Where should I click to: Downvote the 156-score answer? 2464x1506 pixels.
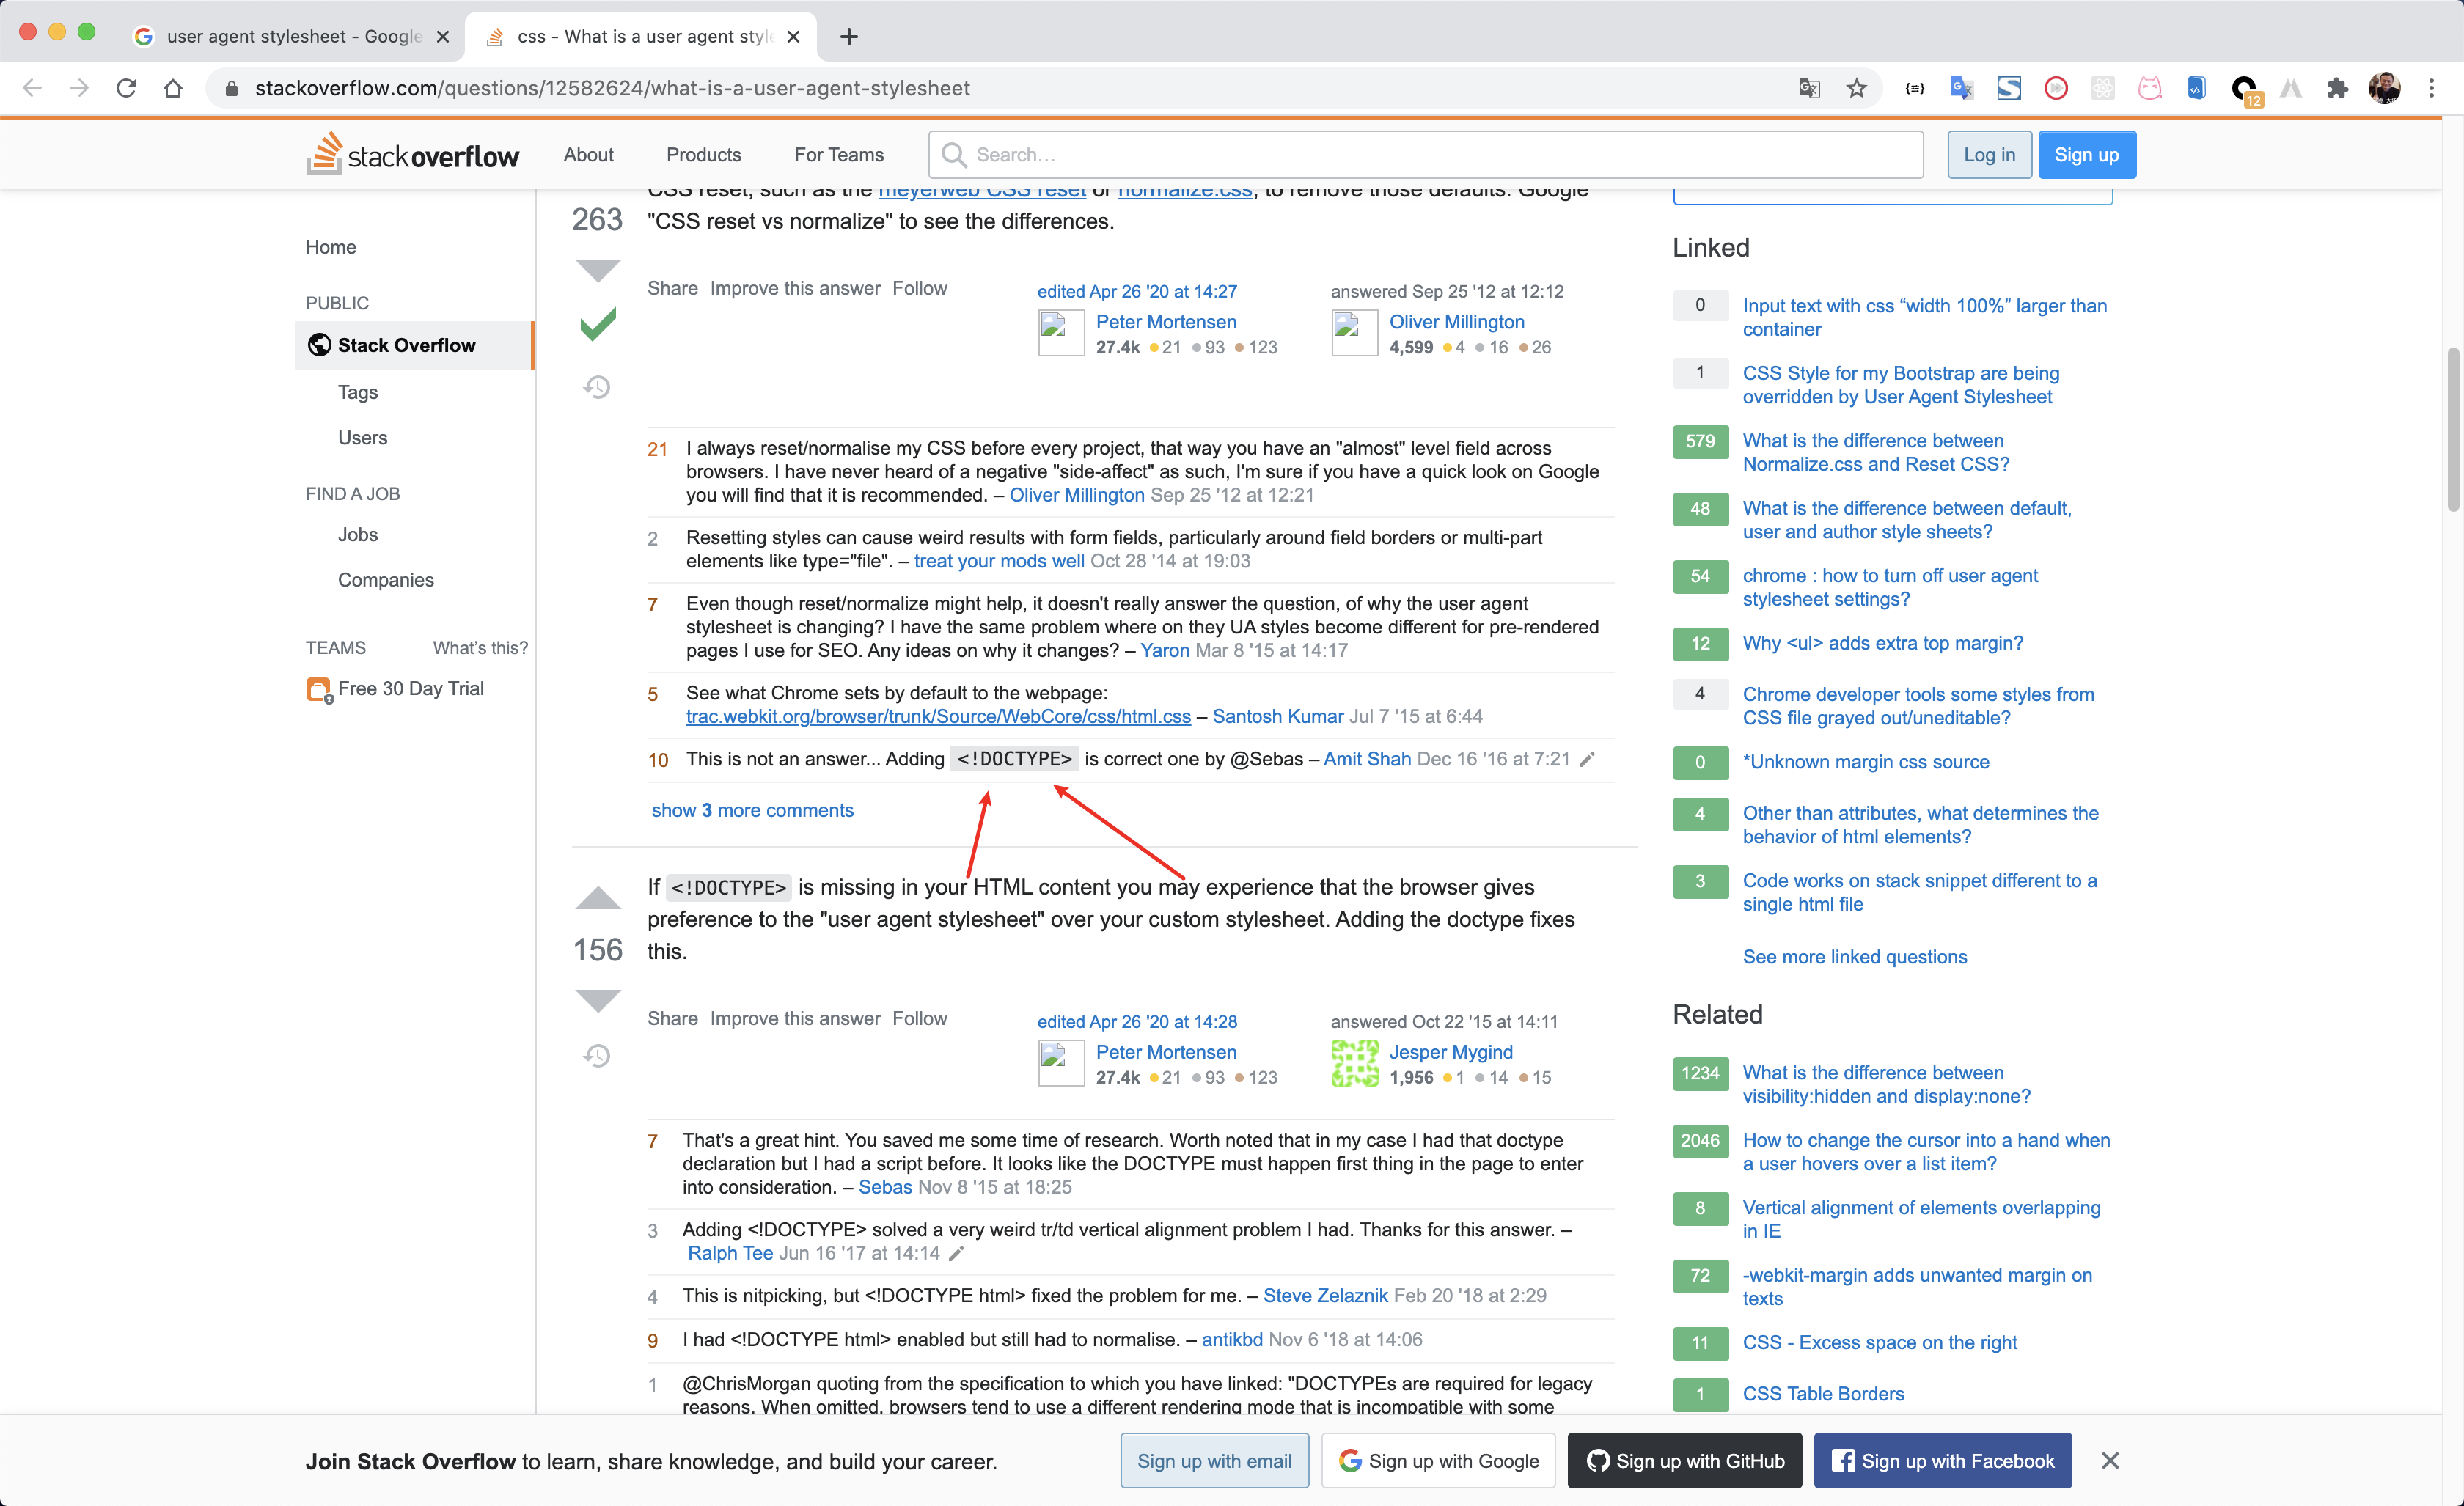597,1001
